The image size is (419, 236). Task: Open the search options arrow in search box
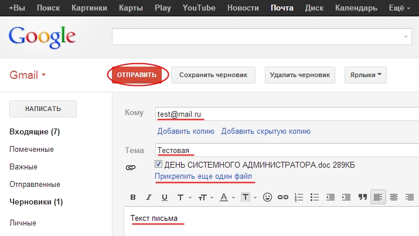click(x=406, y=37)
